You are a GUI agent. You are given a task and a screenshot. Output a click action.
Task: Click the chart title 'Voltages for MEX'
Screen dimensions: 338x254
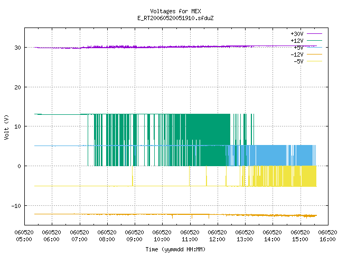[x=175, y=11]
